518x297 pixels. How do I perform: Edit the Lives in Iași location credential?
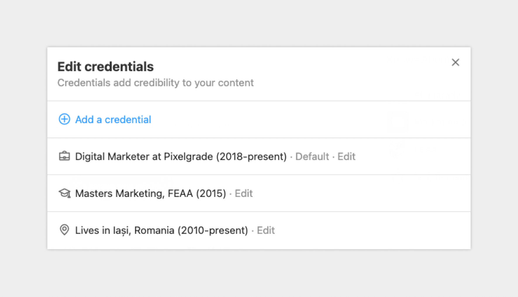click(x=266, y=230)
